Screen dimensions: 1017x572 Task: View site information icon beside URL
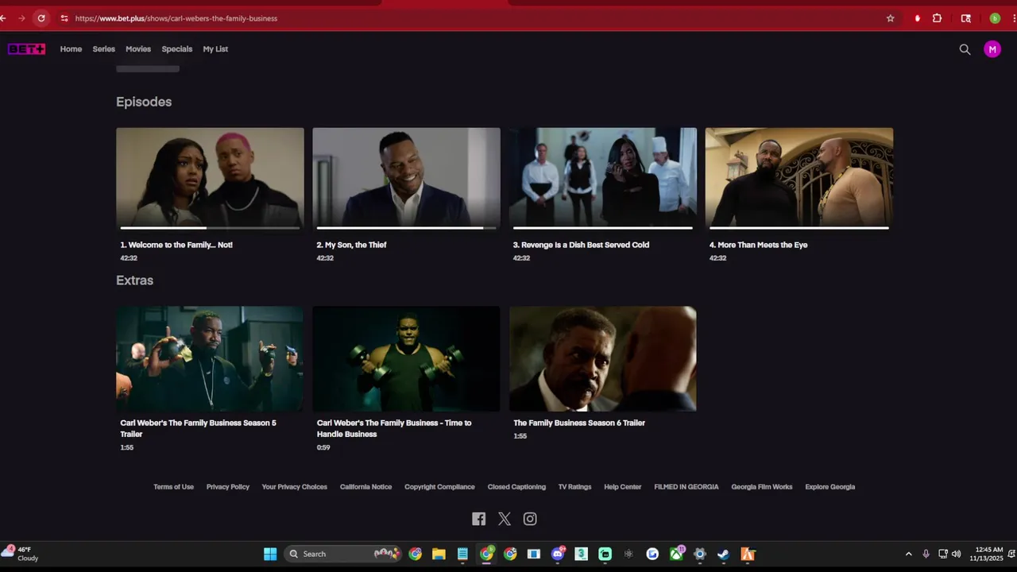pyautogui.click(x=64, y=18)
